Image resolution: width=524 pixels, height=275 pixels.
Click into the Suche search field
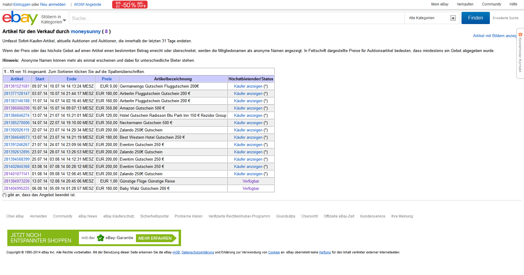(237, 18)
